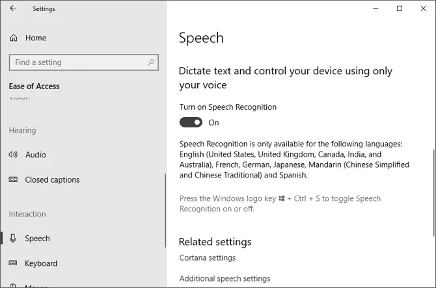Open the Cortana settings link
This screenshot has width=436, height=288.
207,257
